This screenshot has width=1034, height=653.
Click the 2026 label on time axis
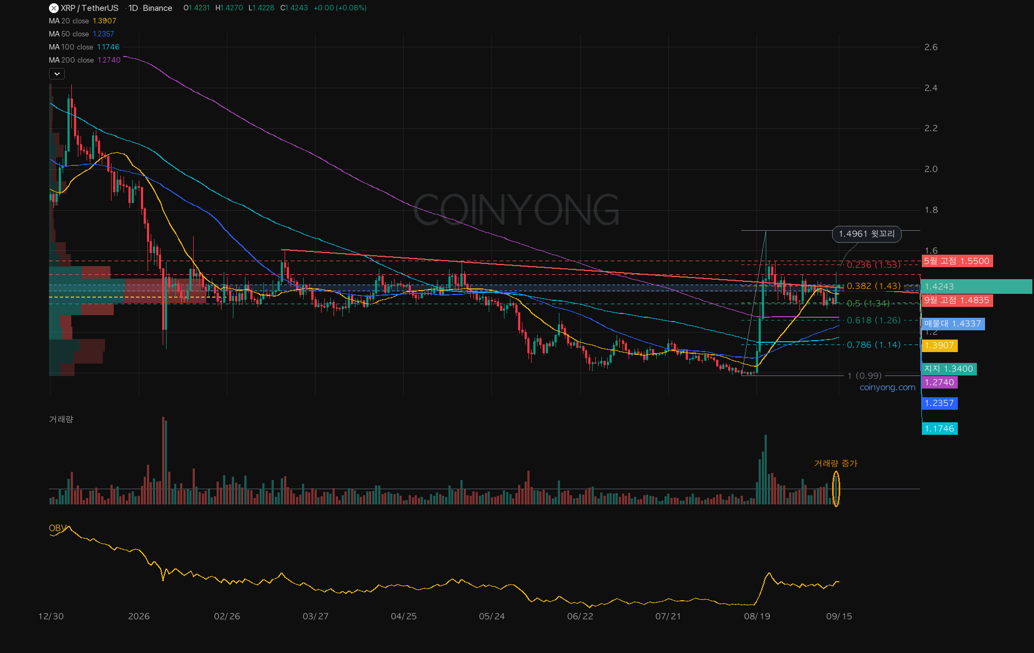coord(139,616)
